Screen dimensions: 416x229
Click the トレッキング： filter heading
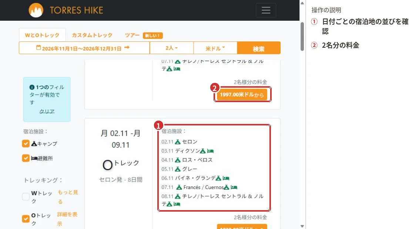43,180
